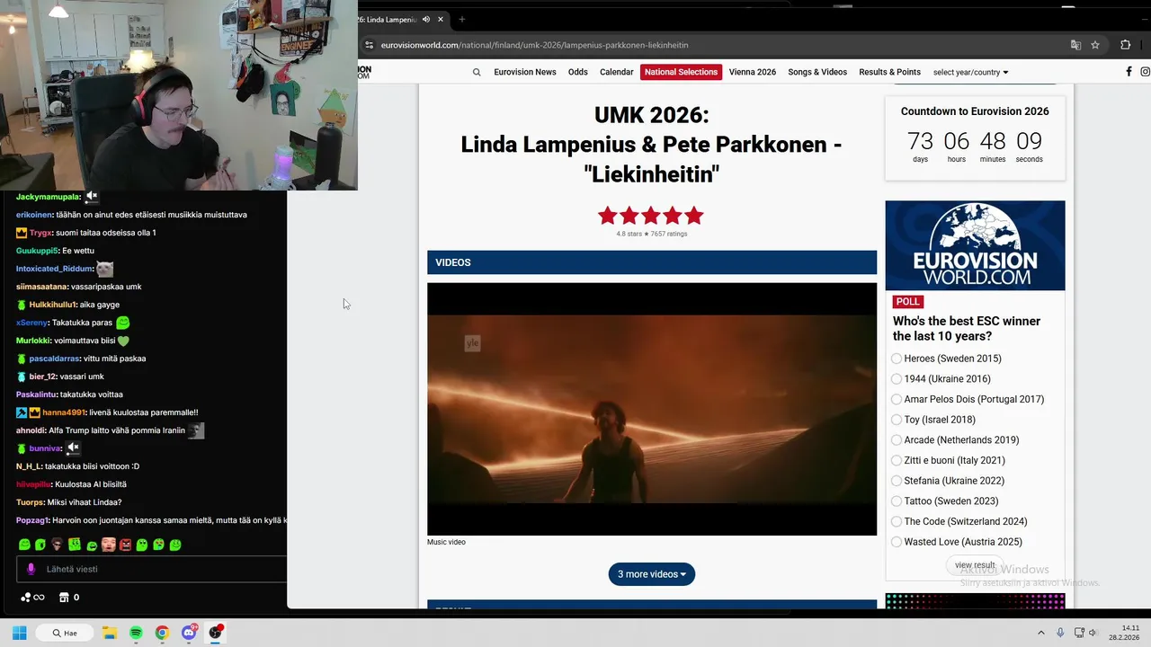The width and height of the screenshot is (1151, 647).
Task: Open the select year/country dropdown
Action: pyautogui.click(x=970, y=72)
